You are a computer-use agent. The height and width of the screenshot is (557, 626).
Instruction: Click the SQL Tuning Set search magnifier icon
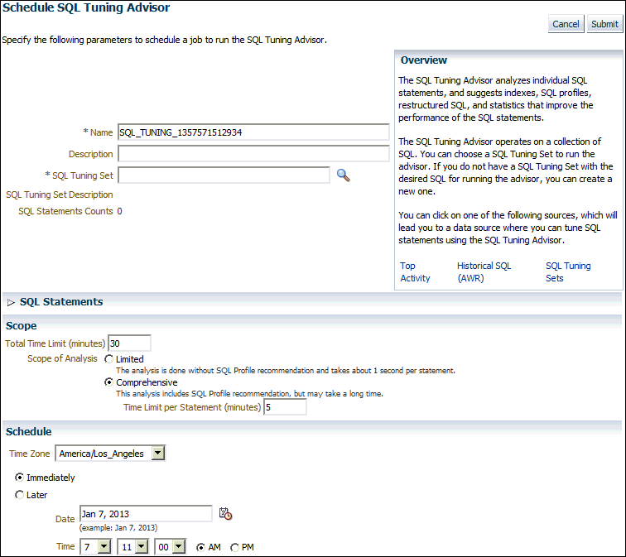click(343, 175)
